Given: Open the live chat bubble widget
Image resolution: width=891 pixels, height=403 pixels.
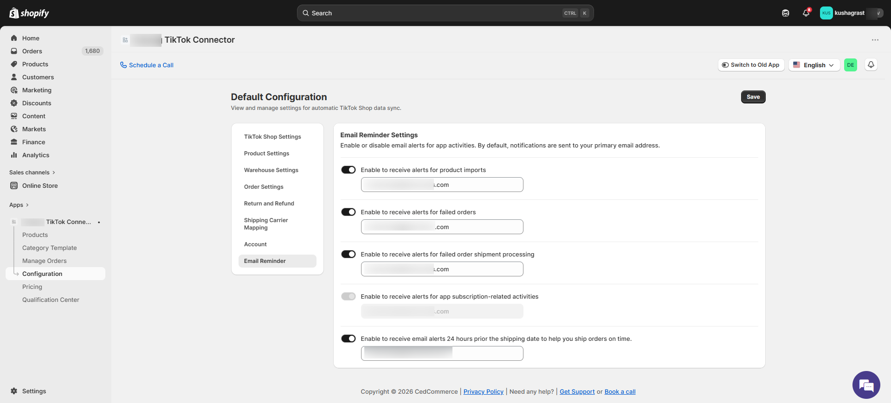Looking at the screenshot, I should click(x=866, y=385).
